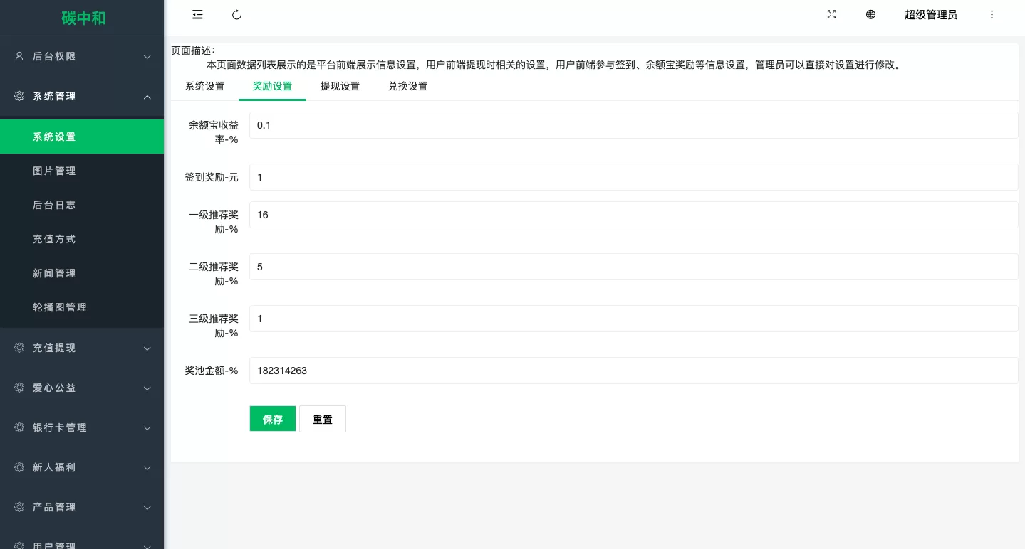Open the 系统设置 tab
The width and height of the screenshot is (1025, 549).
coord(204,87)
